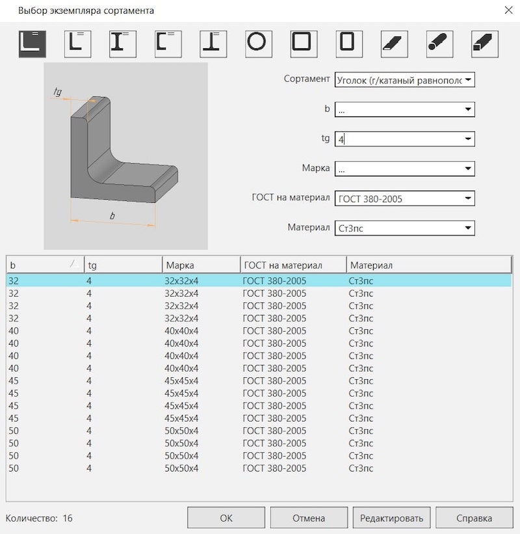
Task: Sort table by the b column header
Action: (45, 265)
